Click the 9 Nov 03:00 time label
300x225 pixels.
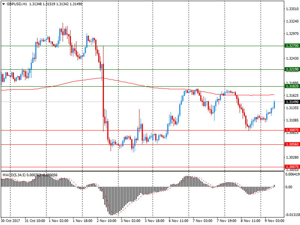pyautogui.click(x=274, y=221)
